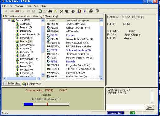Image resolution: width=160 pixels, height=116 pixels.
Task: Switch to the Index View tab
Action: 12,83
